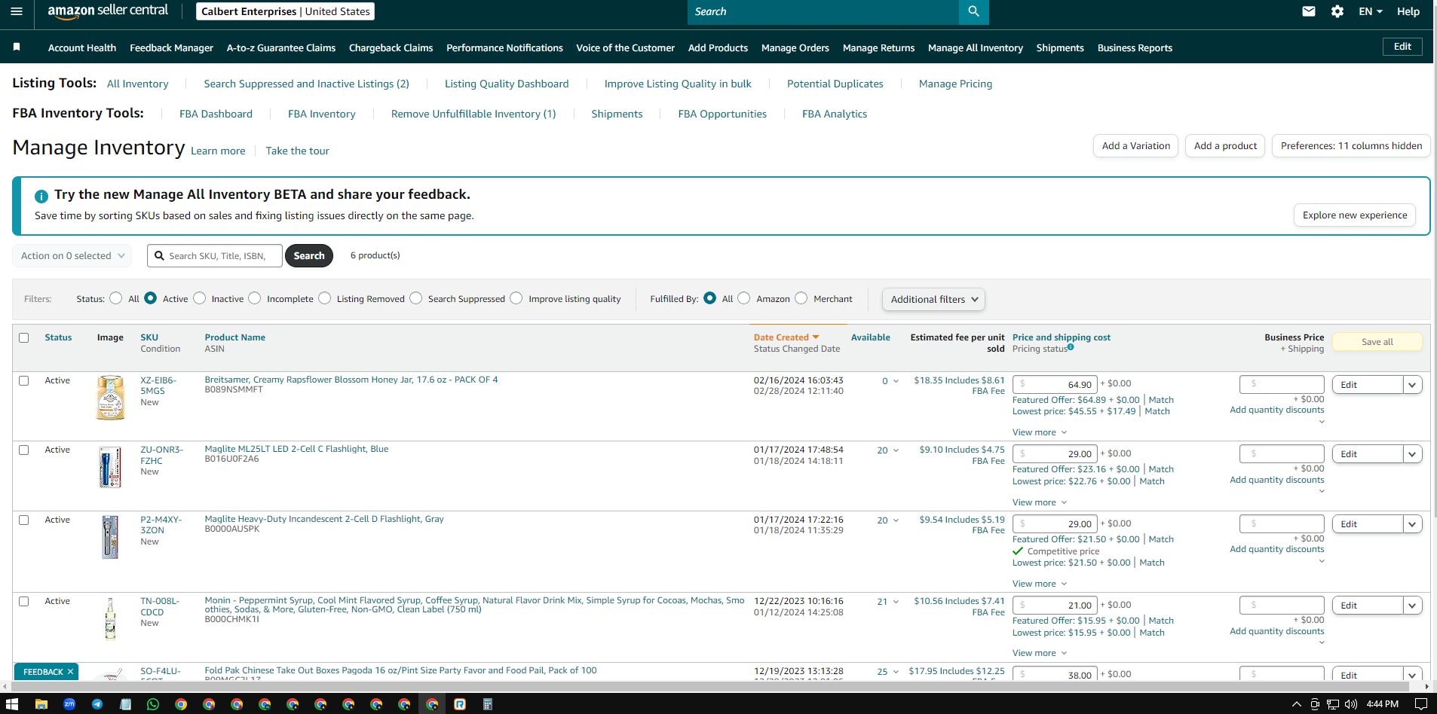Click the blue Maglite ML25LT flashlight image
This screenshot has width=1437, height=714.
point(110,467)
